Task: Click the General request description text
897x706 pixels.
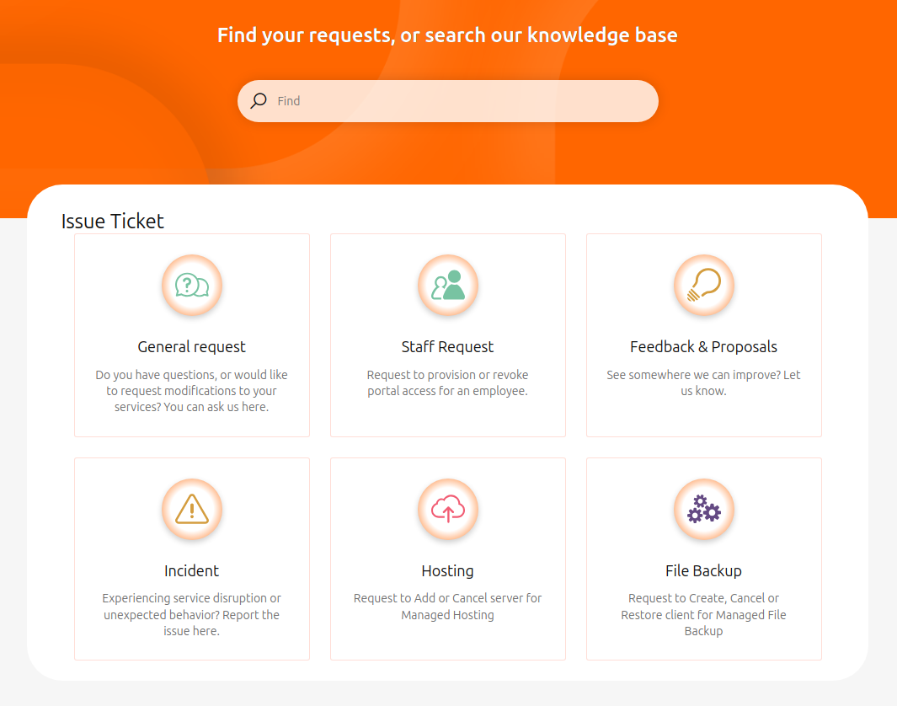Action: (192, 391)
